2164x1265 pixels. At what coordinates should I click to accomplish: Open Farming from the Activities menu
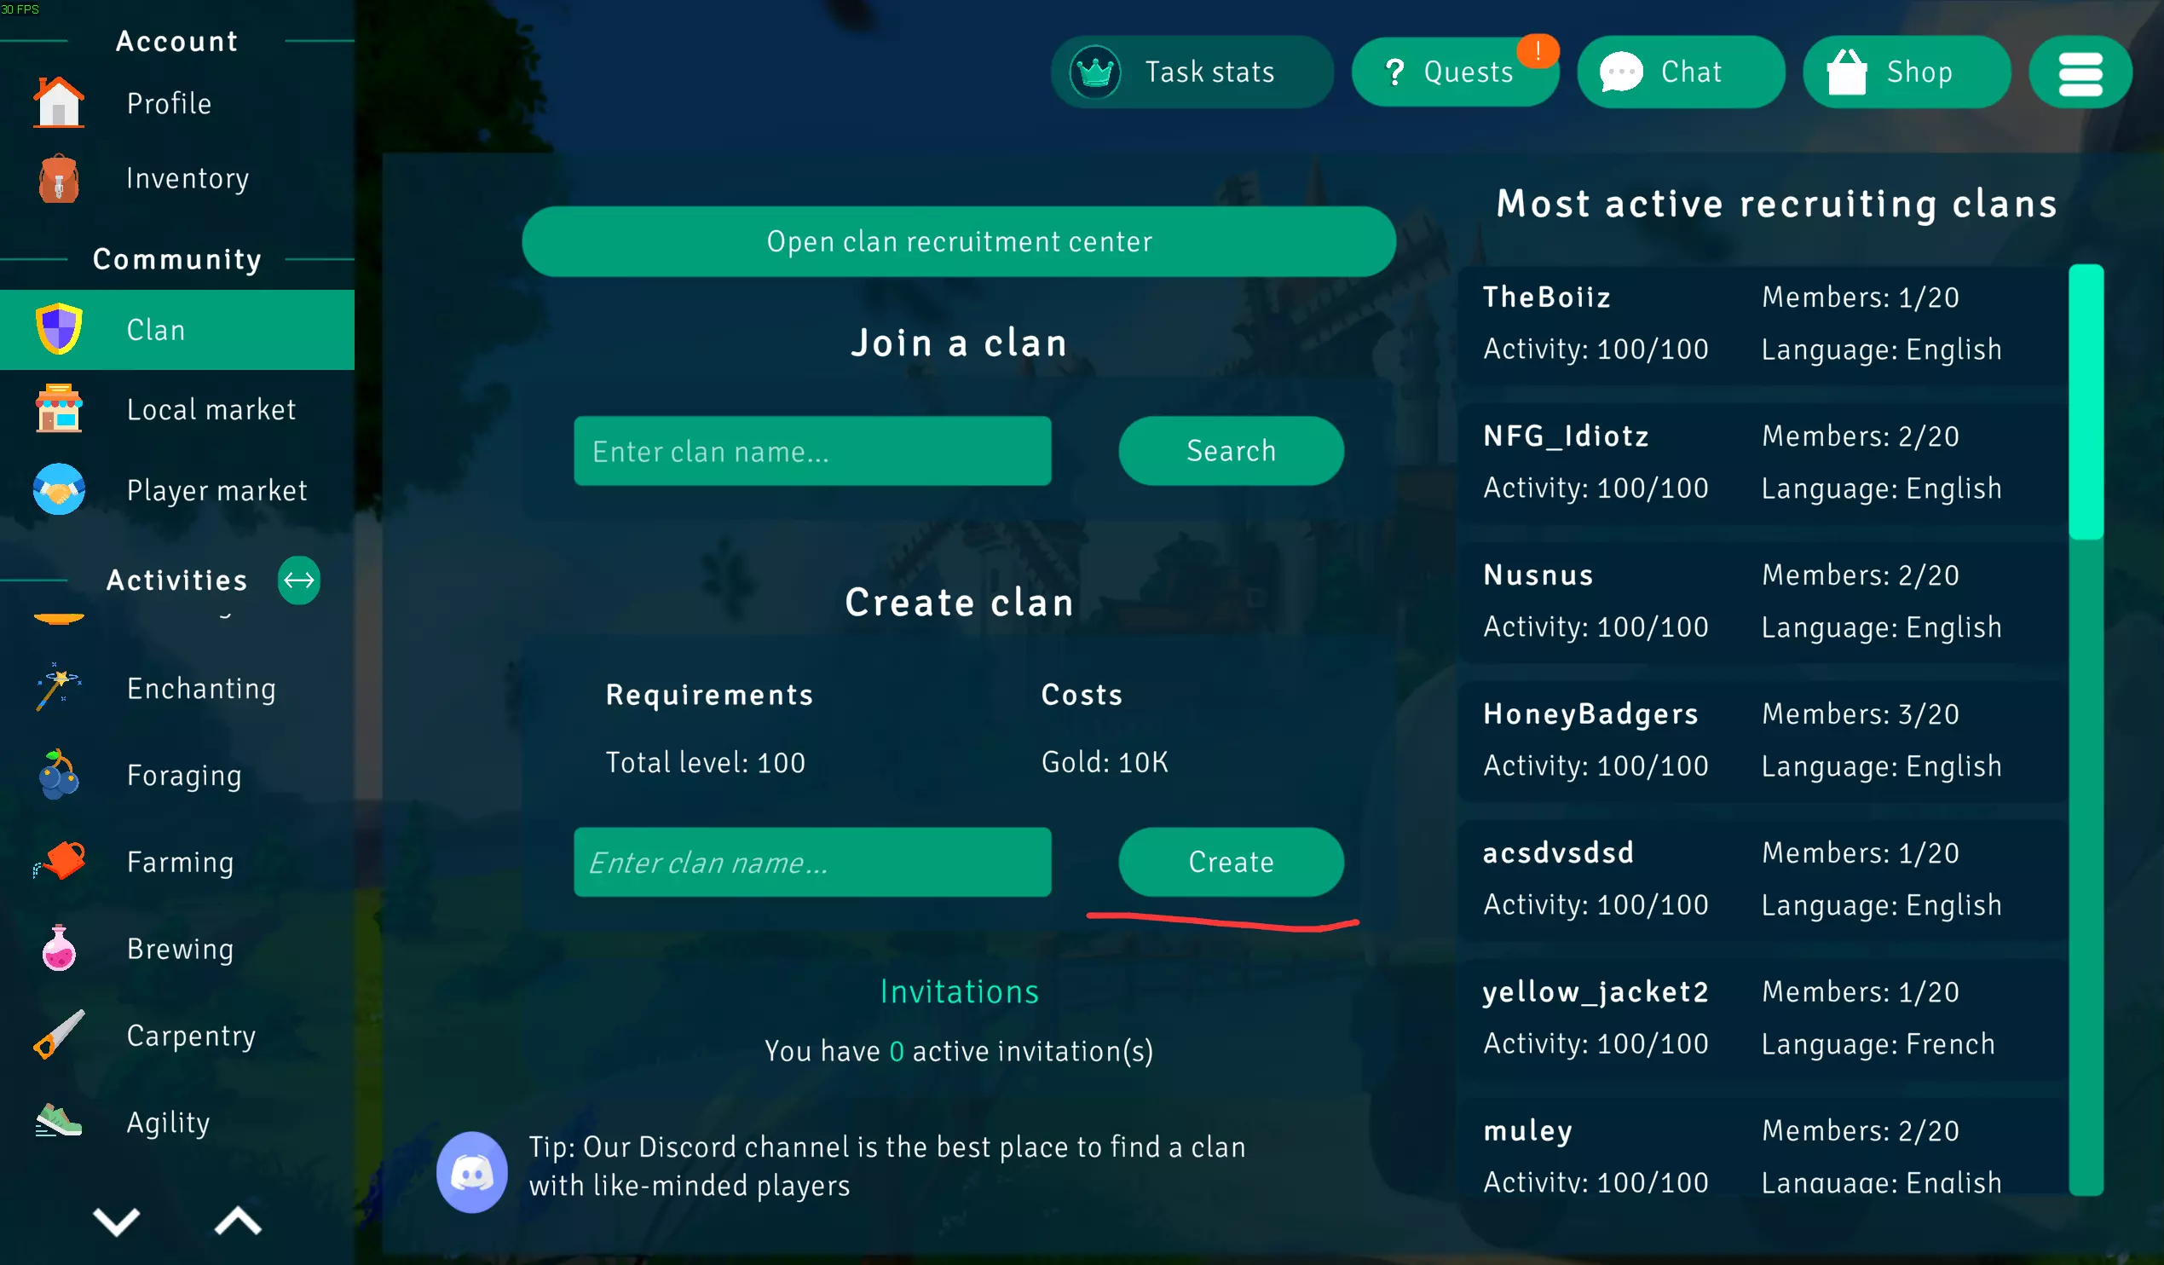pos(179,862)
